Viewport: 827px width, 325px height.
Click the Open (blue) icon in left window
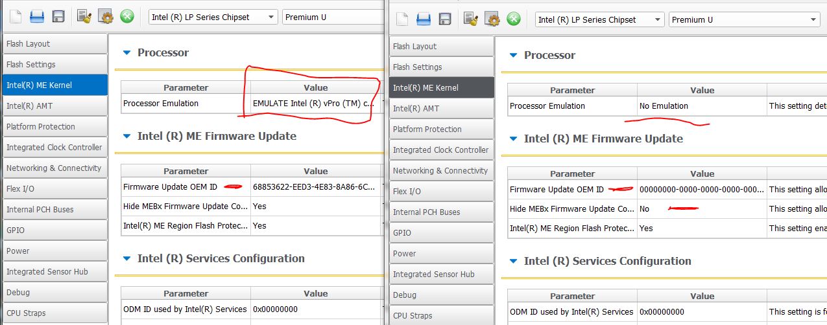click(x=36, y=17)
